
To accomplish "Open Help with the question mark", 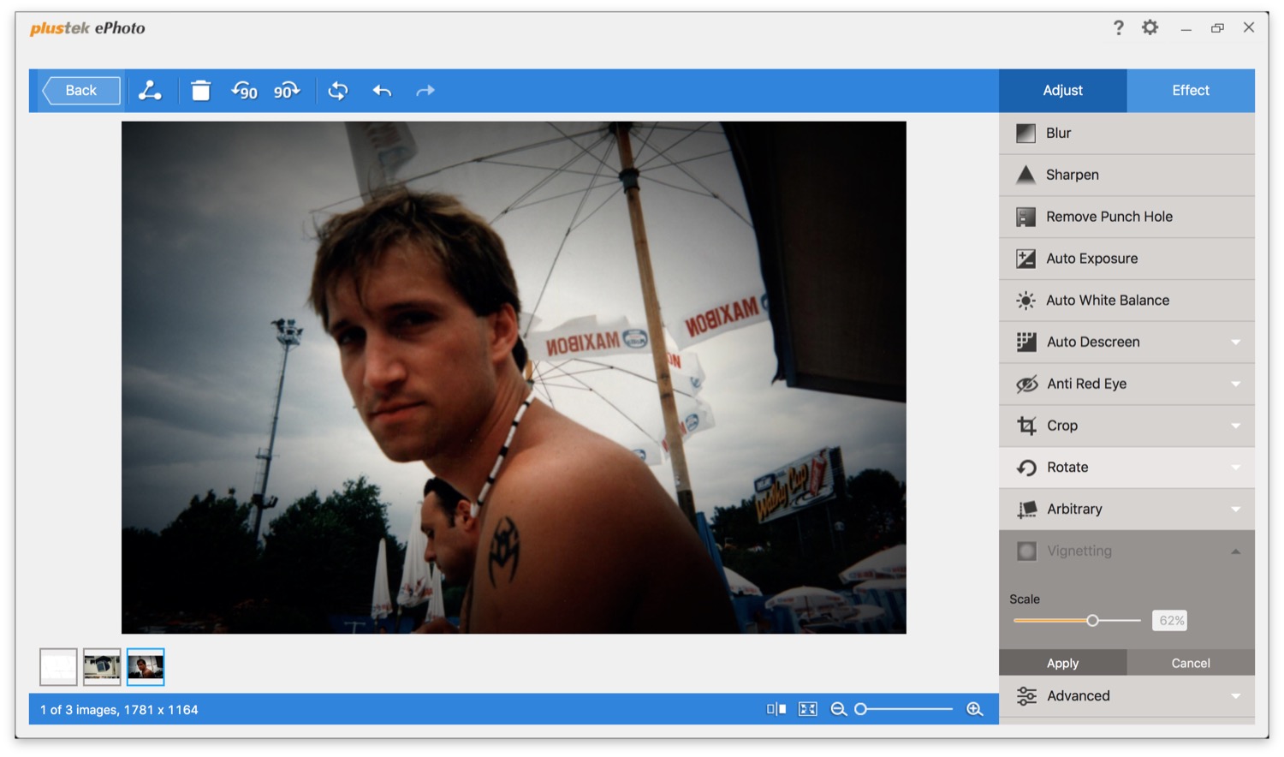I will (1119, 28).
